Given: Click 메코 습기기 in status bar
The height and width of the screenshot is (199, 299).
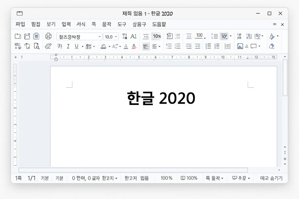Looking at the screenshot, I should tap(271, 178).
